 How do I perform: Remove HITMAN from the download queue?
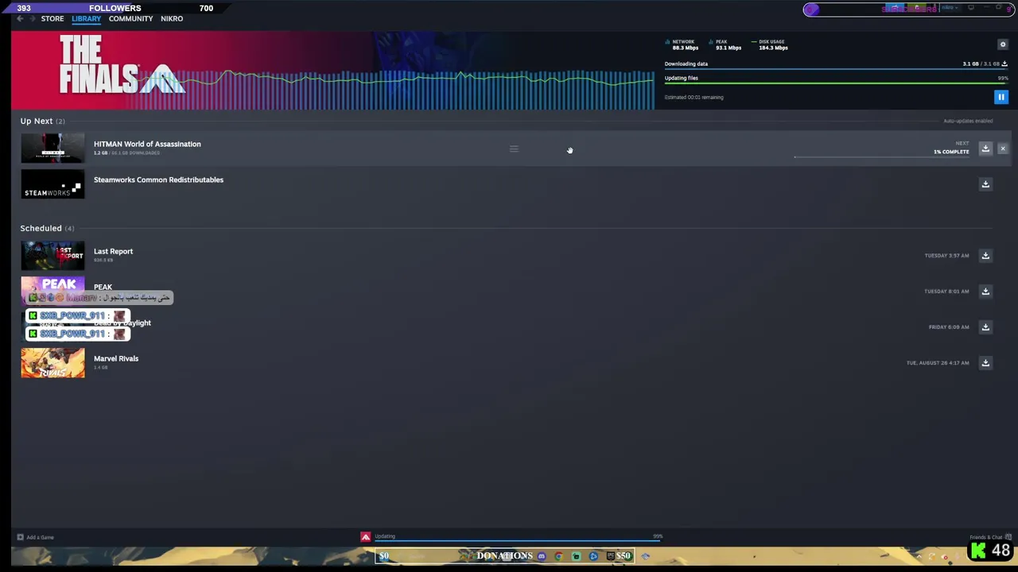point(1003,149)
